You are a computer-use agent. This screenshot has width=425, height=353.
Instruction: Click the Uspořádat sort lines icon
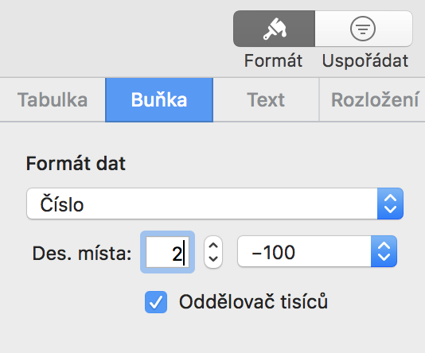tap(363, 29)
